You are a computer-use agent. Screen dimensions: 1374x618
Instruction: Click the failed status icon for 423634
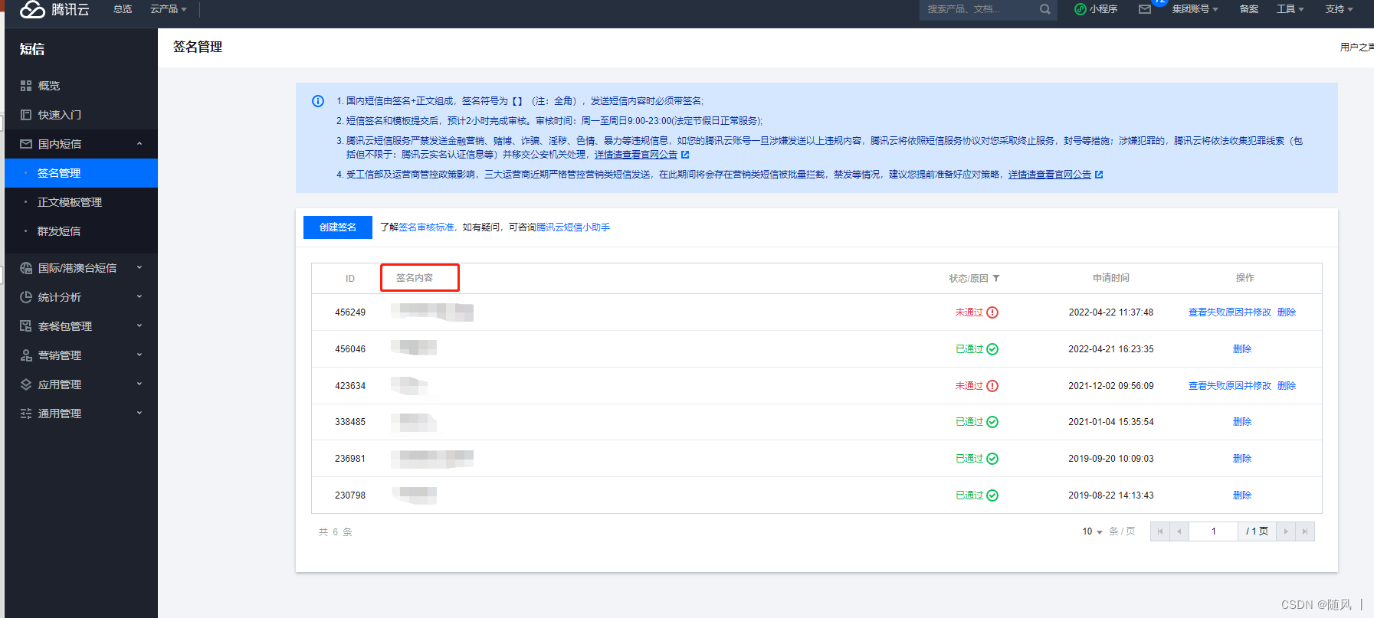click(992, 386)
